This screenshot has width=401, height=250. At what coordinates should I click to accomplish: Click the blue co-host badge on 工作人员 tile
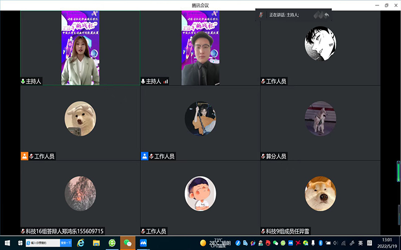click(x=144, y=156)
